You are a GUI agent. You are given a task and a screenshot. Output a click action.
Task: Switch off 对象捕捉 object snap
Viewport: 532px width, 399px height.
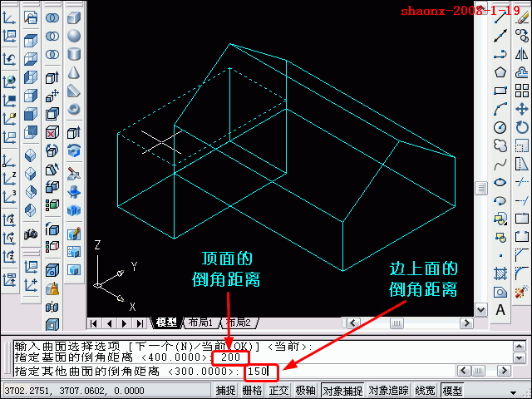pyautogui.click(x=342, y=390)
